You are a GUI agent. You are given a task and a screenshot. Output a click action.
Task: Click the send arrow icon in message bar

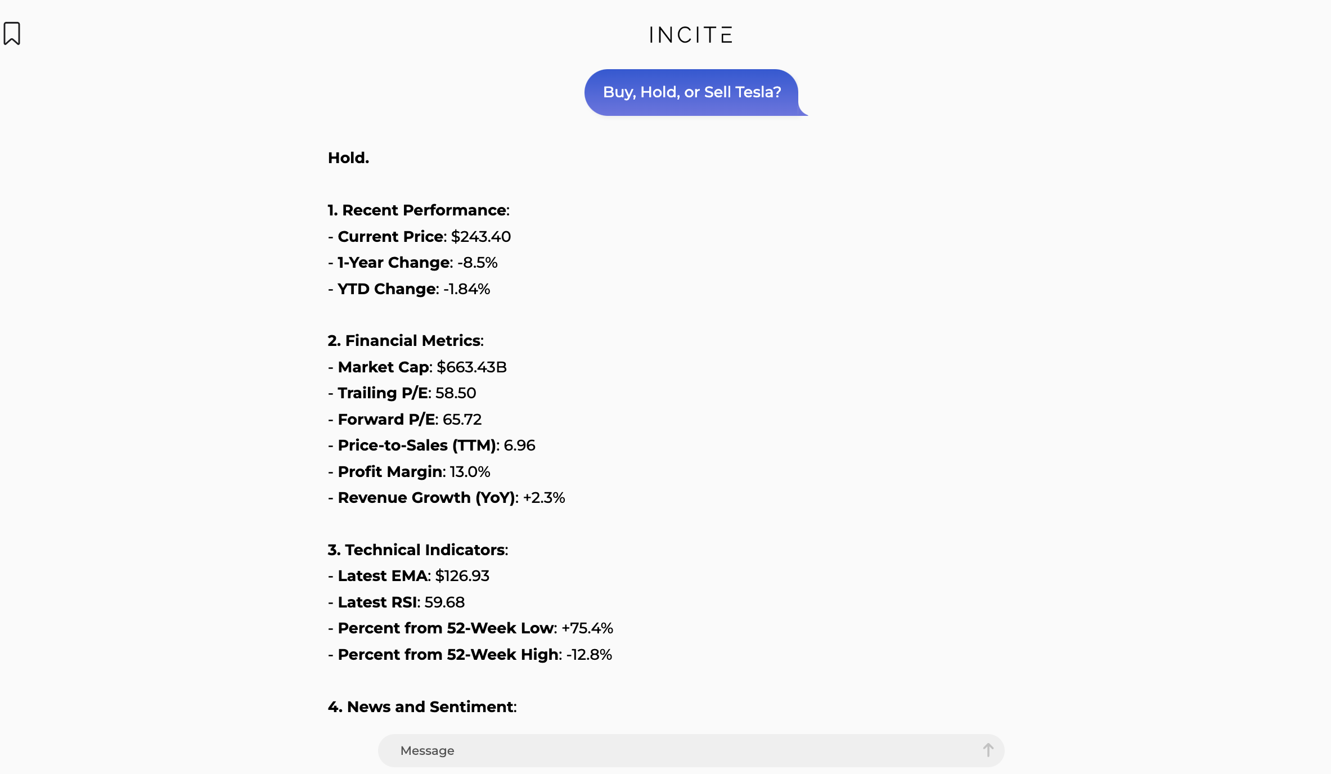point(988,750)
